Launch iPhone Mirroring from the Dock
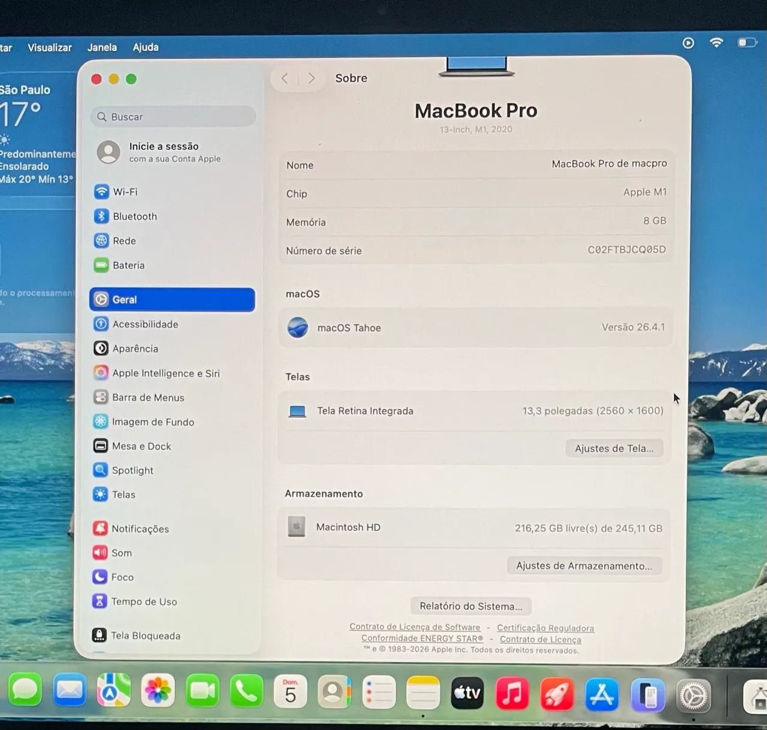767x730 pixels. click(648, 696)
